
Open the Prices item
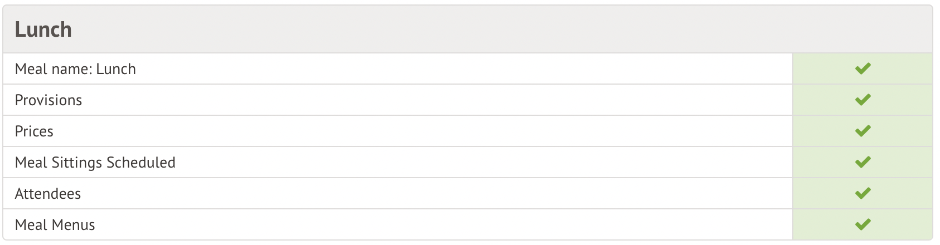click(x=34, y=131)
